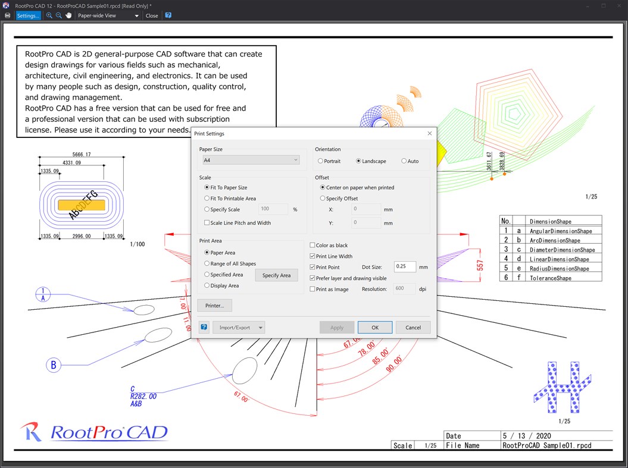Disable the Print Line Width checkbox
Image resolution: width=628 pixels, height=468 pixels.
312,256
